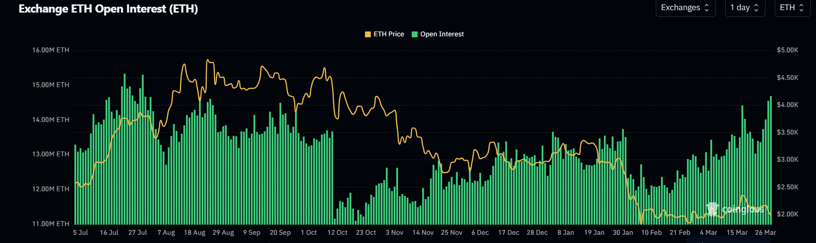Expand the 1 day interval selector
Screen dimensions: 816x243
point(745,8)
